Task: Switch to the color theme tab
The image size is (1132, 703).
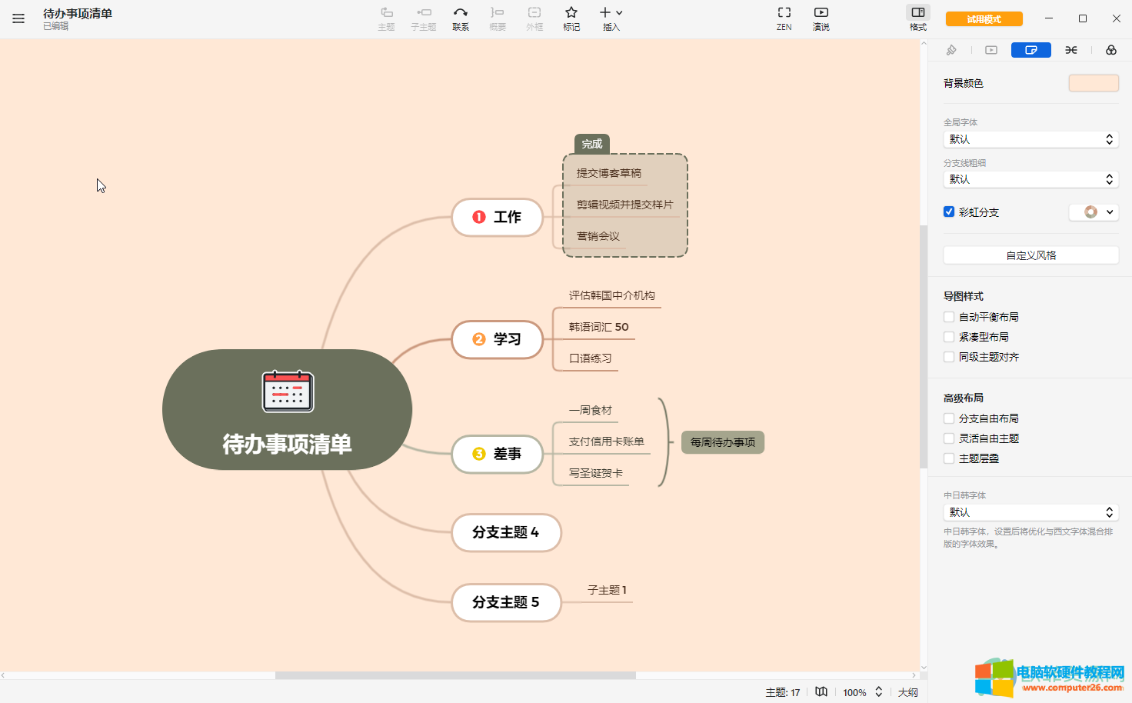Action: point(1111,50)
